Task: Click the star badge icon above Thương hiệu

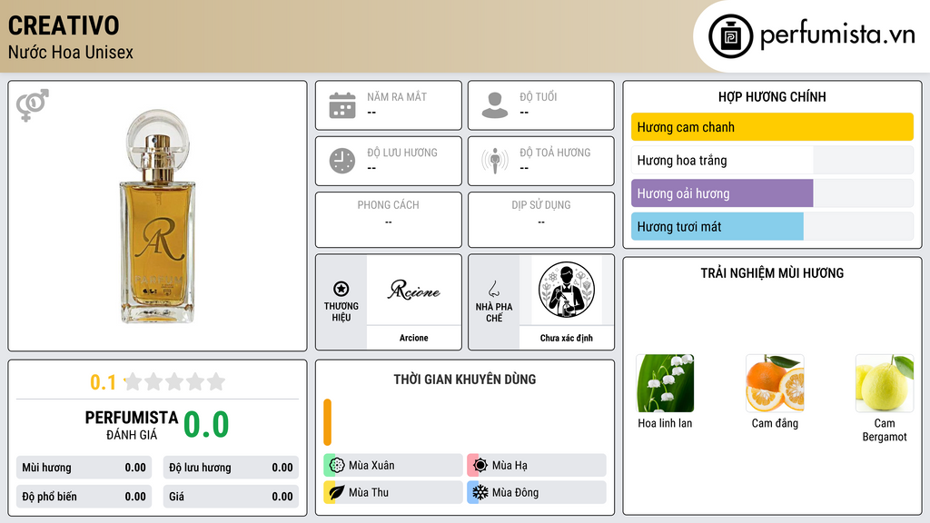Action: [x=341, y=289]
